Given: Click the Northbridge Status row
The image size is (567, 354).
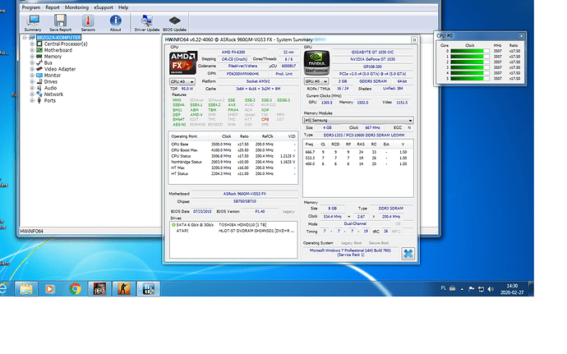Looking at the screenshot, I should [x=233, y=162].
